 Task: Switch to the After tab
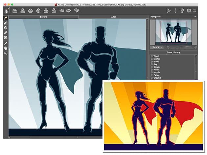(x=114, y=16)
